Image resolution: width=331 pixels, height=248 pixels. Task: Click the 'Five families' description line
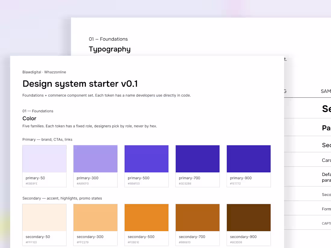point(90,126)
